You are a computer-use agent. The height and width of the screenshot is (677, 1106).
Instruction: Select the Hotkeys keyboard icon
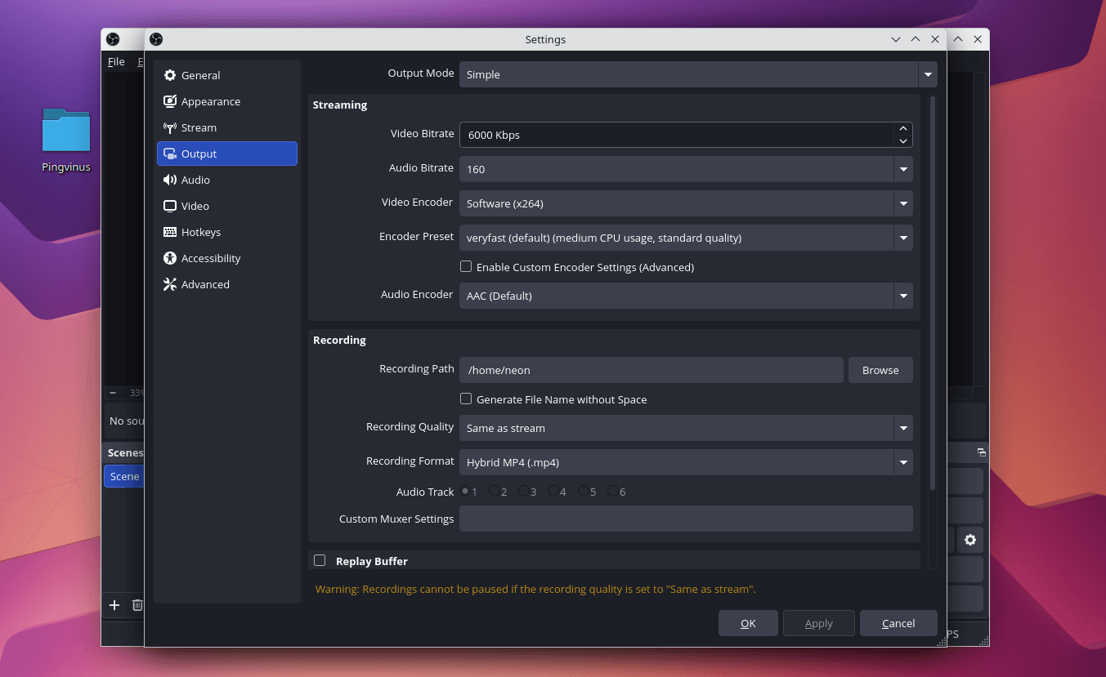[170, 232]
